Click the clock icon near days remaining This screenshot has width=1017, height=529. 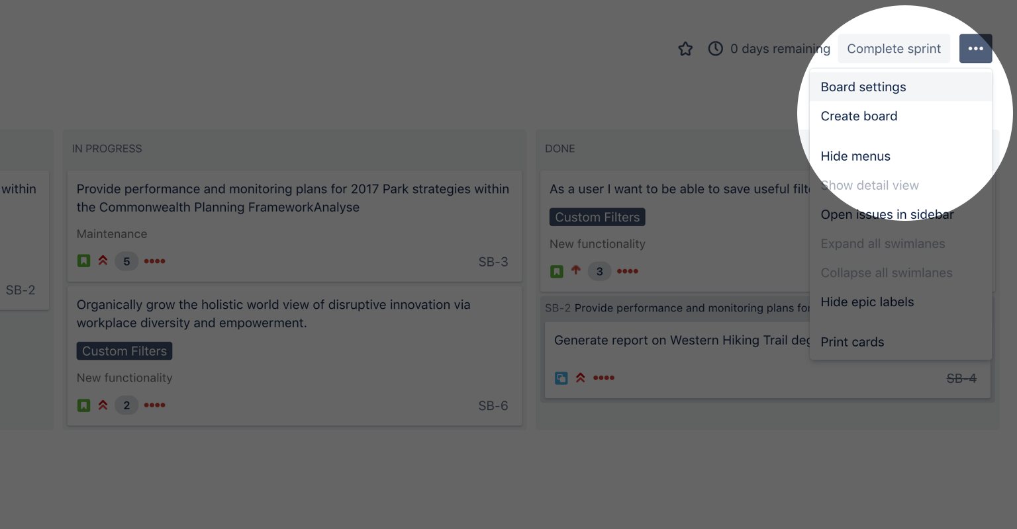coord(716,48)
